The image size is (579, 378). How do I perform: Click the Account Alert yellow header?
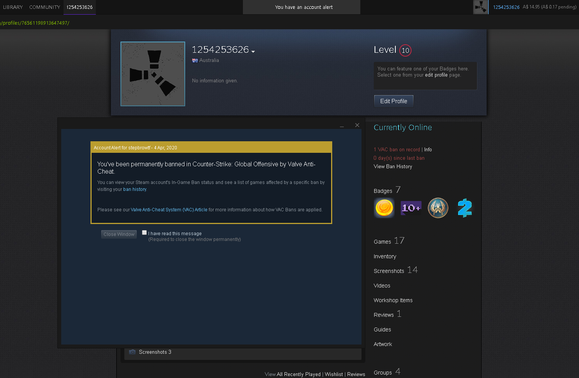(x=211, y=147)
